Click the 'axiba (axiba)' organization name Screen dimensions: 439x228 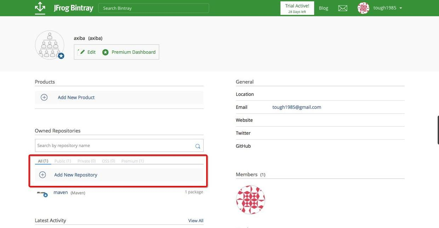88,38
